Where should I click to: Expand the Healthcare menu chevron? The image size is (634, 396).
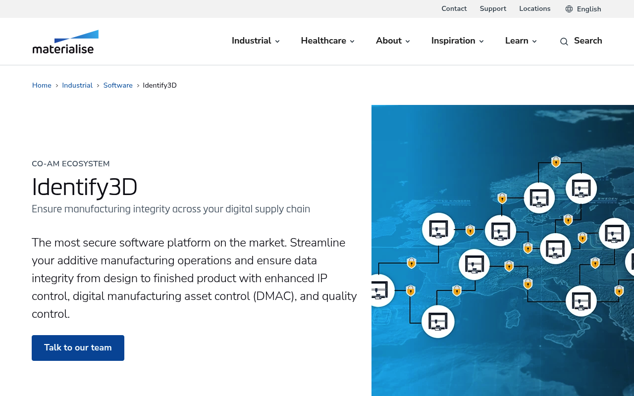pos(352,42)
